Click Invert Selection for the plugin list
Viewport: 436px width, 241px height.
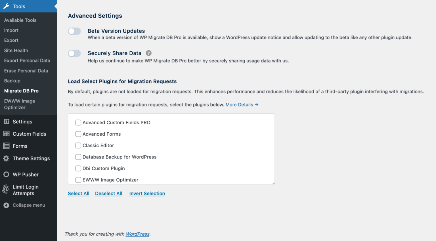tap(147, 193)
